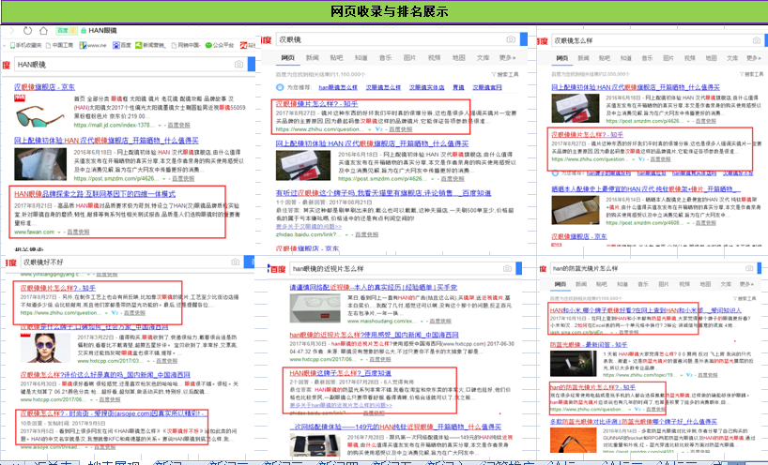Select 视频 tab in 汉眼镜怎么样 results
This screenshot has width=768, height=465.
[690, 58]
